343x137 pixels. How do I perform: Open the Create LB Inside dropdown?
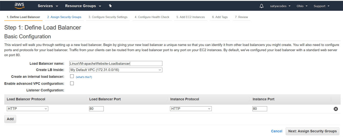[x=116, y=70]
